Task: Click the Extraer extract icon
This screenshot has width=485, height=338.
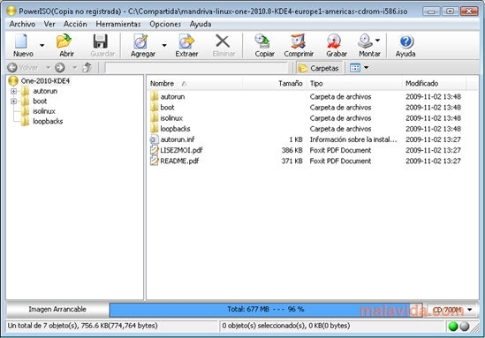Action: coord(186,41)
